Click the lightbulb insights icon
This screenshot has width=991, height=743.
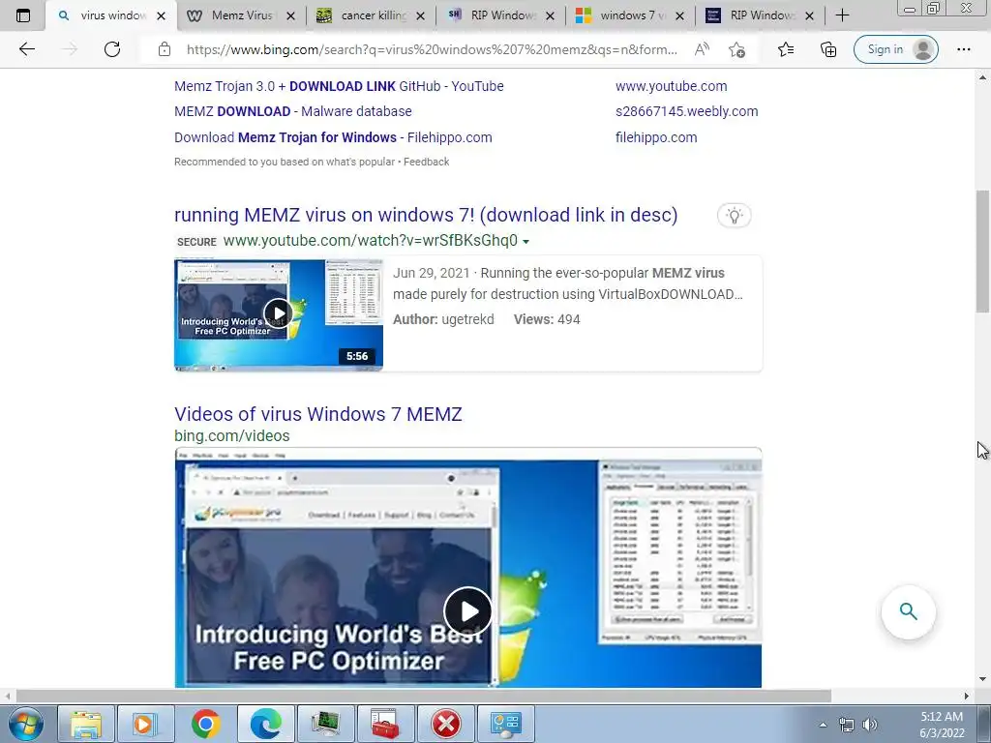click(x=734, y=216)
